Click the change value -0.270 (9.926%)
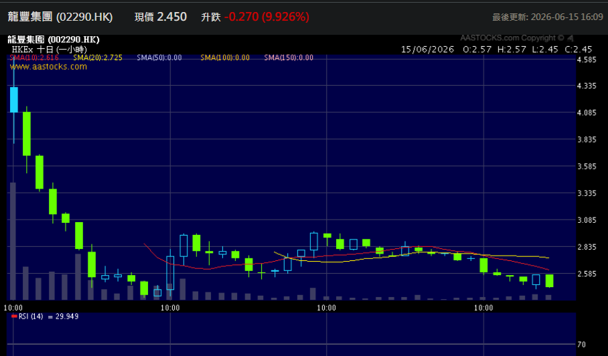Screen dimensions: 608x356 coord(267,17)
